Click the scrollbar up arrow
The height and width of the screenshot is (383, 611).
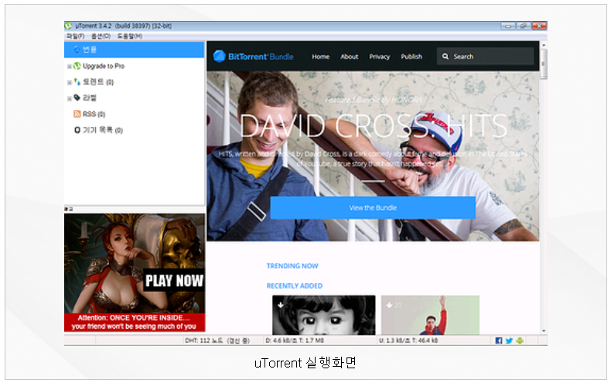click(x=544, y=45)
